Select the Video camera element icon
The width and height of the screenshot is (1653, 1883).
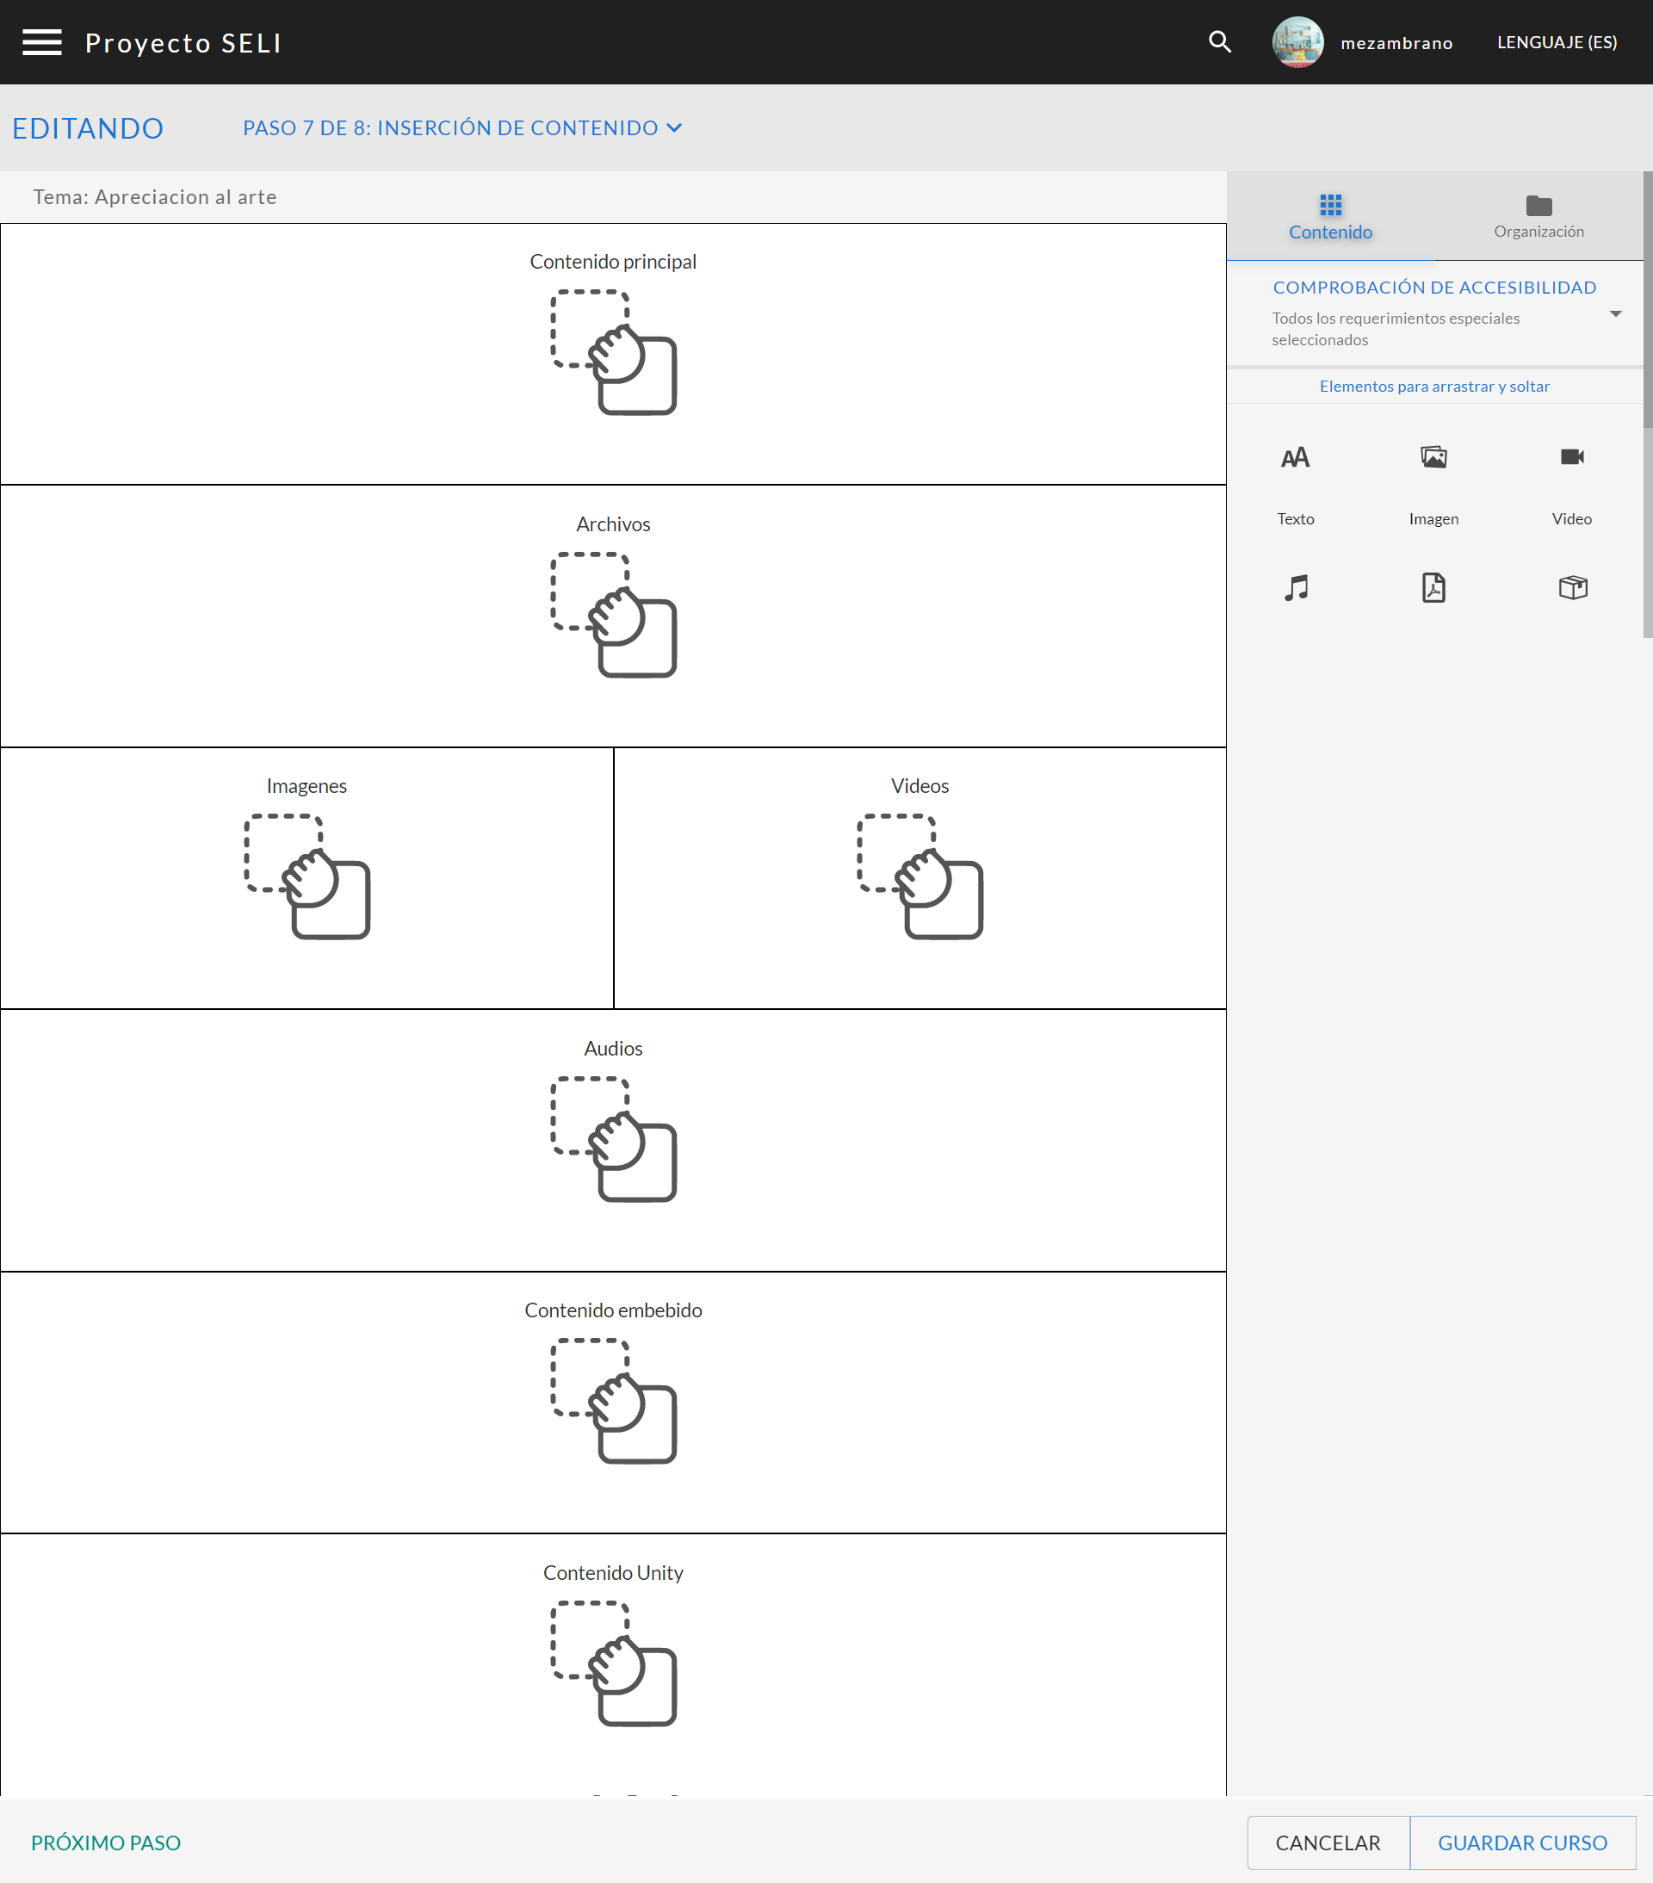pos(1572,457)
